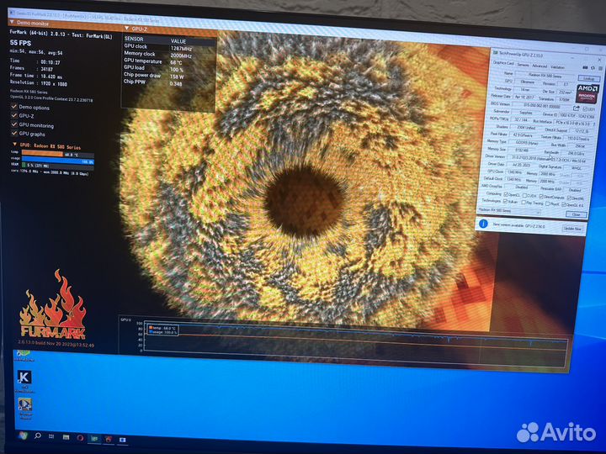Click the orange temp bar for GPU0
This screenshot has height=454, width=606.
pos(43,154)
